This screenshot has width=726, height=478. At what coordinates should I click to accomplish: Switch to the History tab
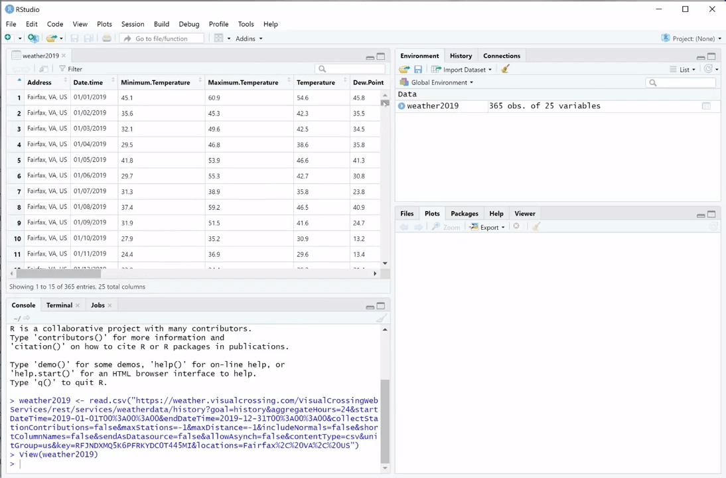[x=461, y=56]
